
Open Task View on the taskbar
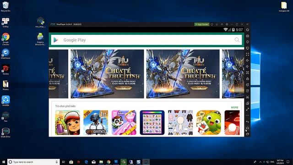point(63,162)
